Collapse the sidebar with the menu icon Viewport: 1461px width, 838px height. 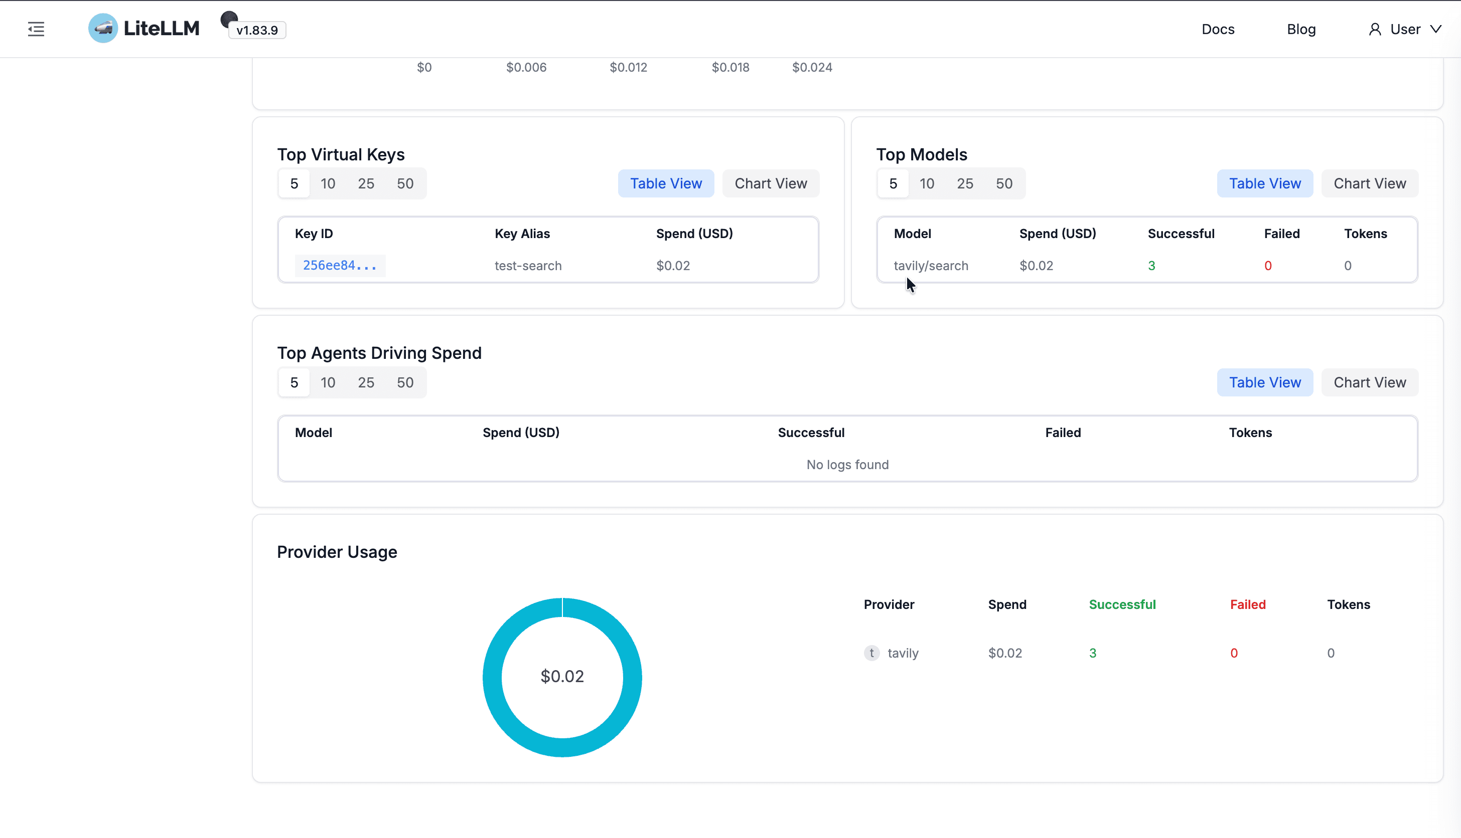(x=36, y=29)
